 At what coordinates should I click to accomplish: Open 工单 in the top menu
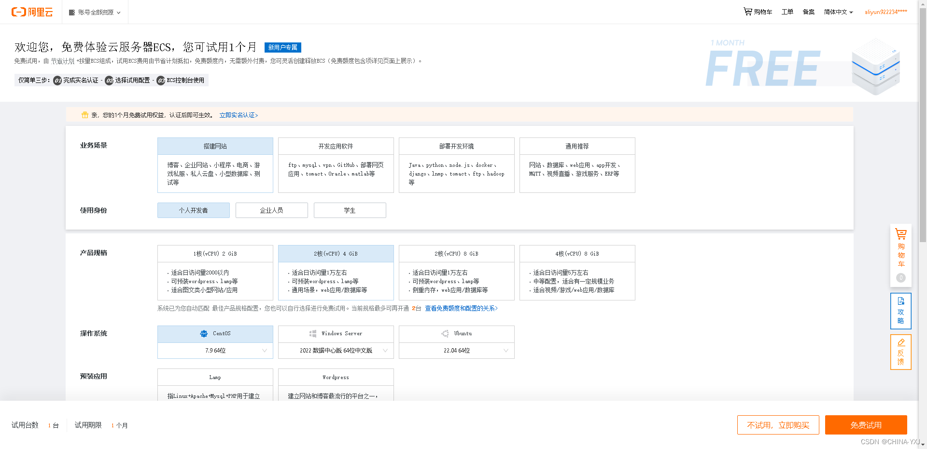[787, 12]
